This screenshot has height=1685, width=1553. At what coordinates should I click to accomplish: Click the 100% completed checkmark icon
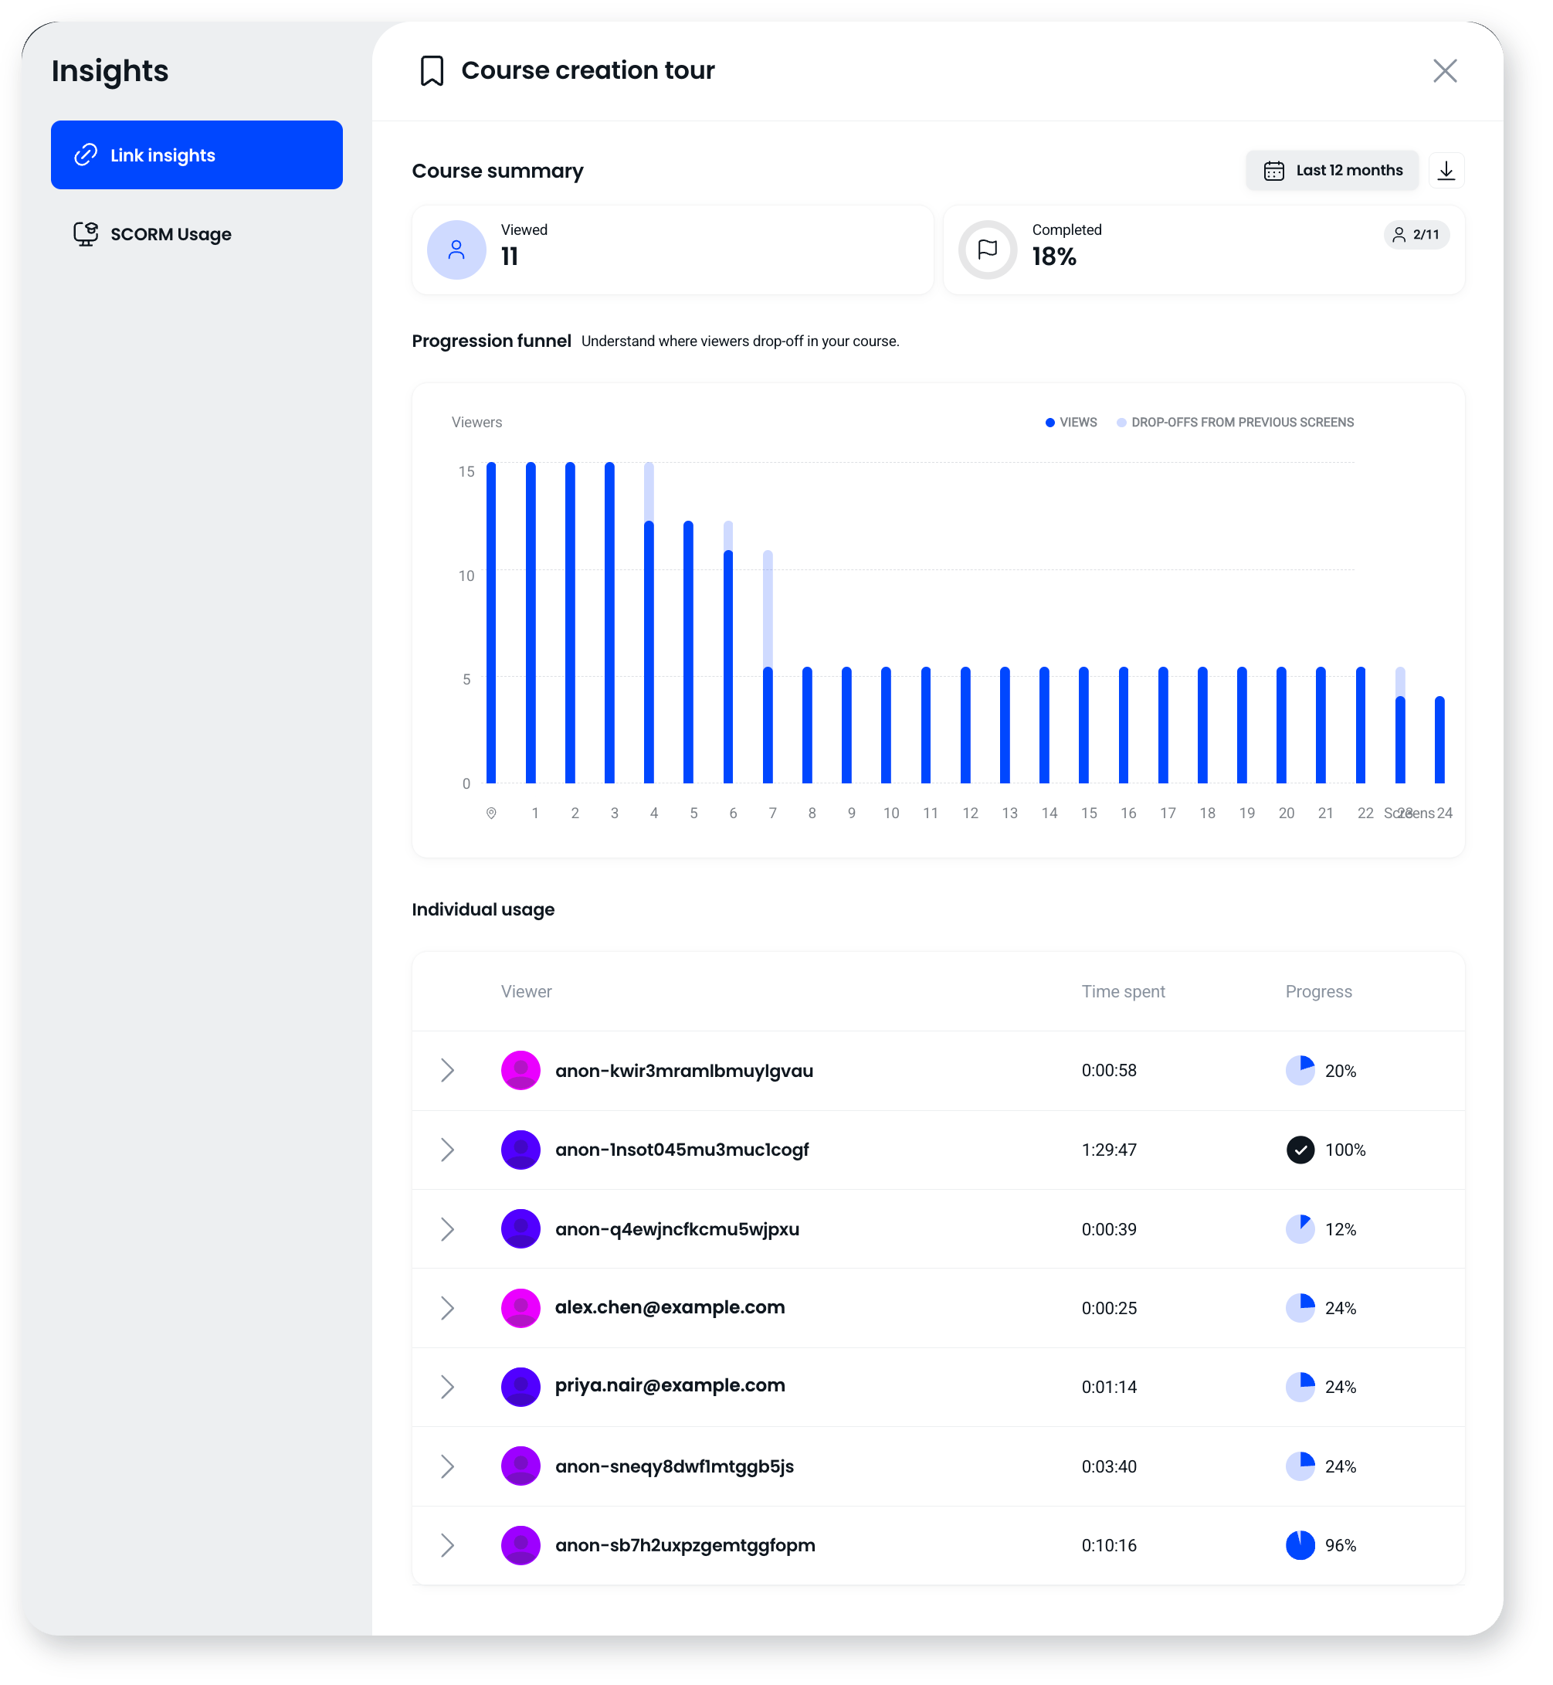tap(1300, 1150)
